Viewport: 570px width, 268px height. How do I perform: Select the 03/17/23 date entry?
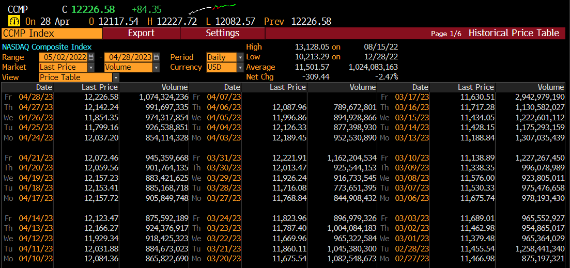[412, 97]
